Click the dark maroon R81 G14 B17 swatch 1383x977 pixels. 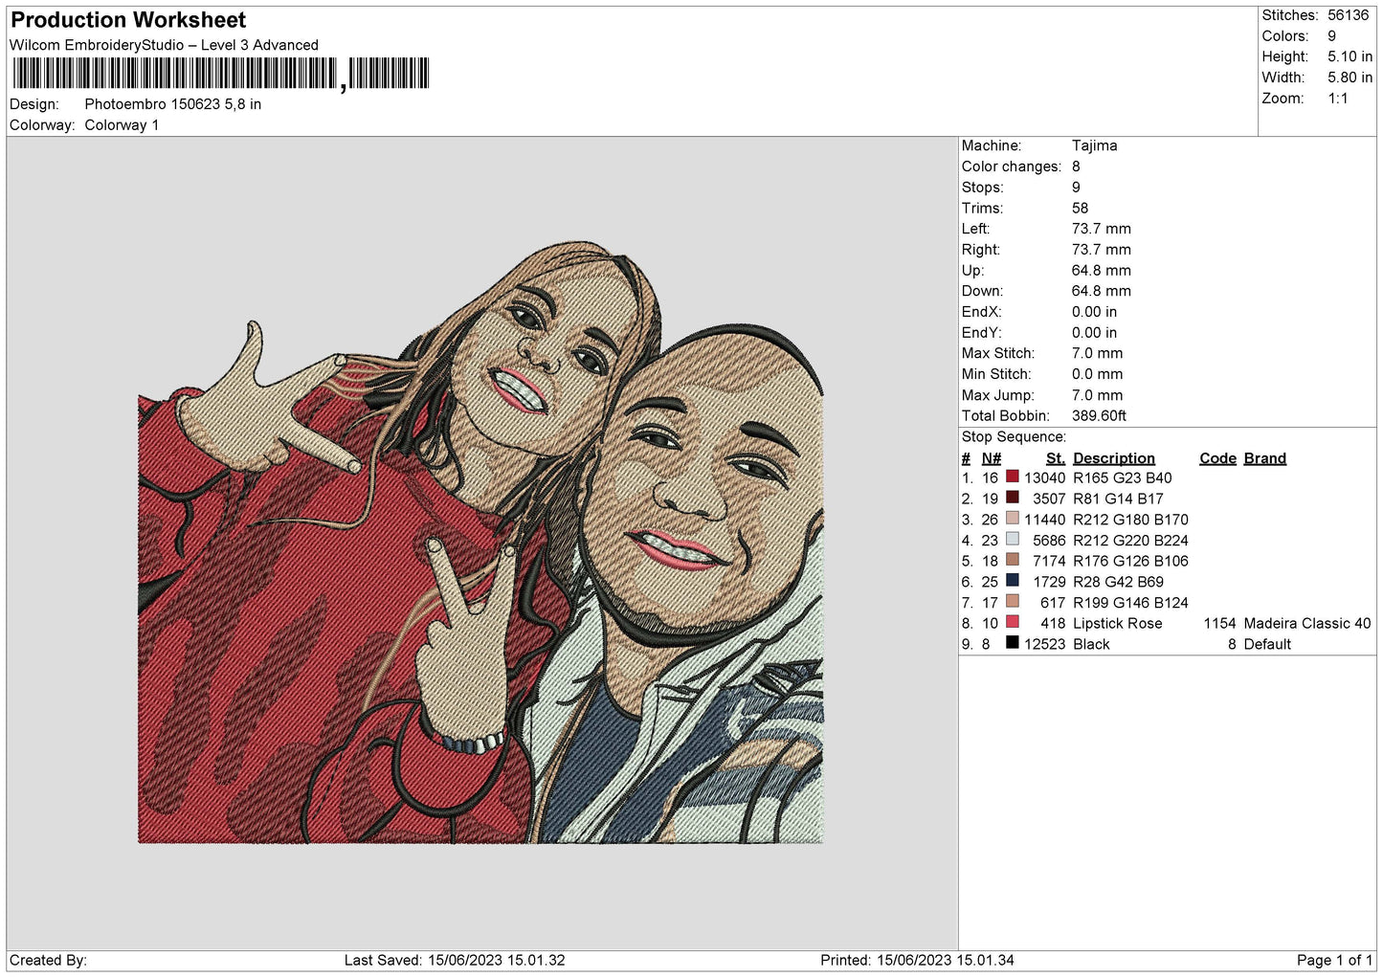pos(1012,498)
